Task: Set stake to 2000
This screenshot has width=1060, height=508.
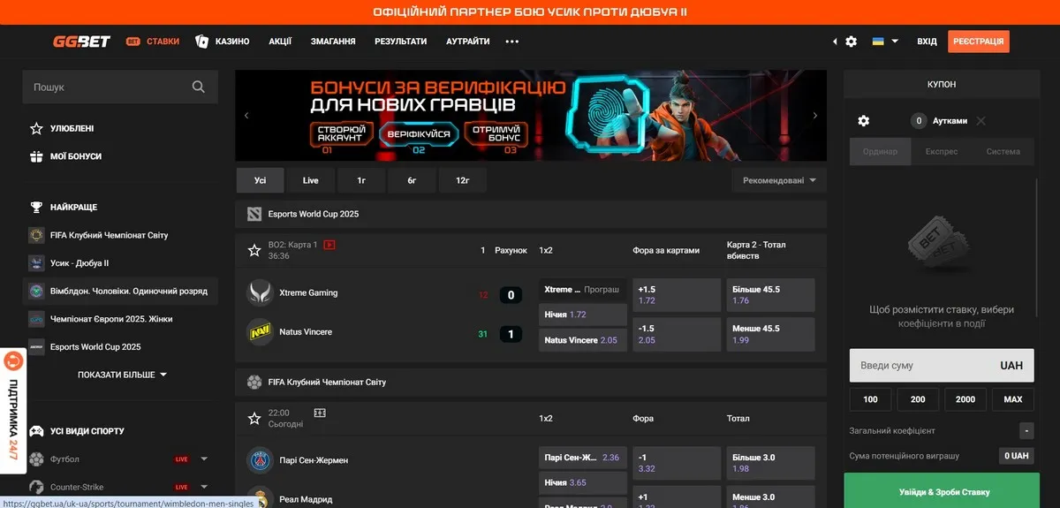Action: (x=965, y=399)
